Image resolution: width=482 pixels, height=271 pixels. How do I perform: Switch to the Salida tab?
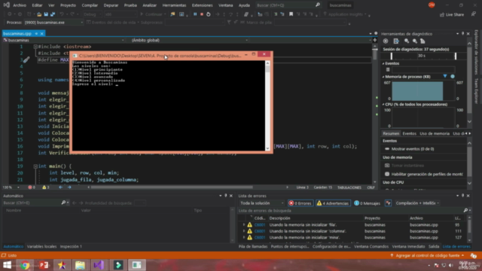[434, 246]
